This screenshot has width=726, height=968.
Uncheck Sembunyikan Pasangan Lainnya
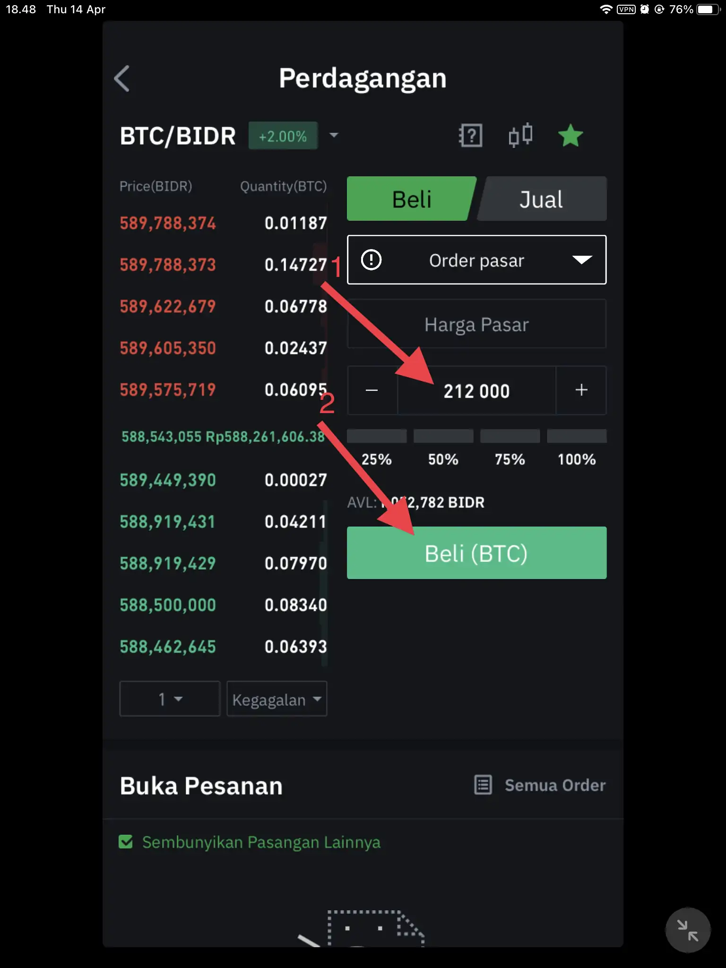[x=126, y=841]
